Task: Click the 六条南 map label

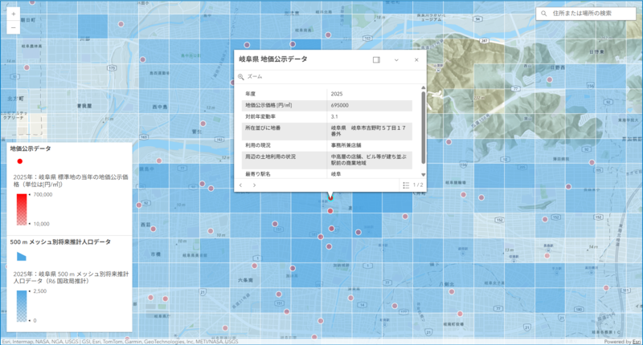Action: pyautogui.click(x=245, y=280)
